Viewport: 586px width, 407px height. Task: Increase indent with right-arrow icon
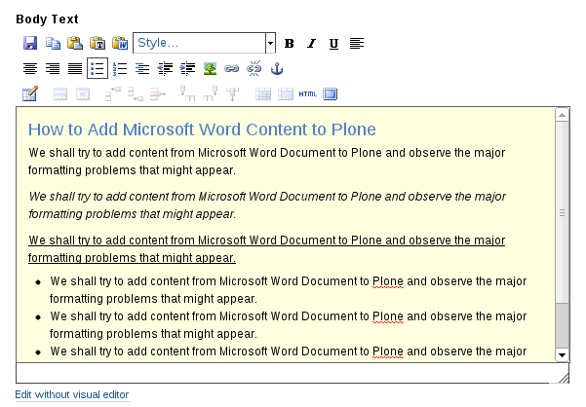(x=187, y=68)
